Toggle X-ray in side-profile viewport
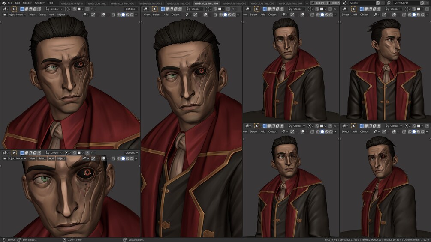The width and height of the screenshot is (431, 242). pos(404,15)
